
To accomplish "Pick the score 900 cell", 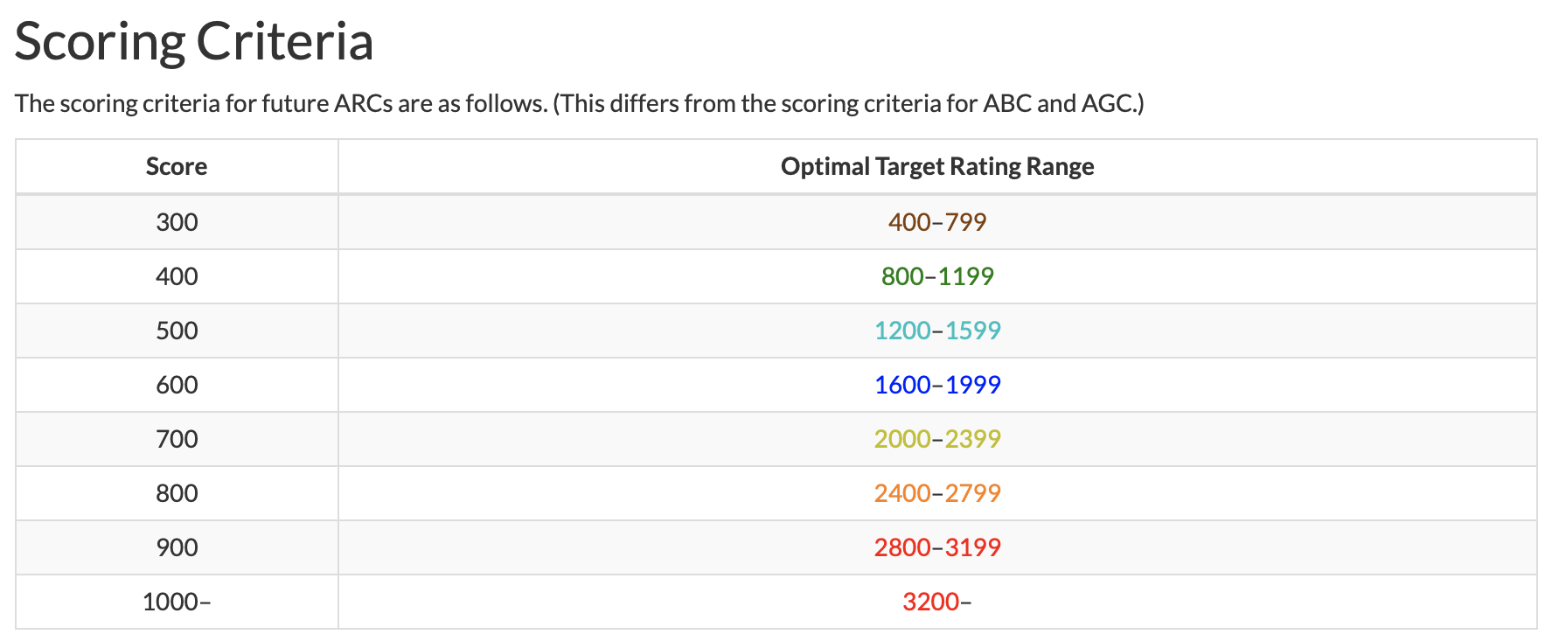I will pyautogui.click(x=177, y=547).
